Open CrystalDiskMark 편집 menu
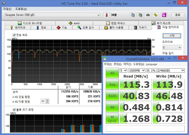 pos(117,64)
